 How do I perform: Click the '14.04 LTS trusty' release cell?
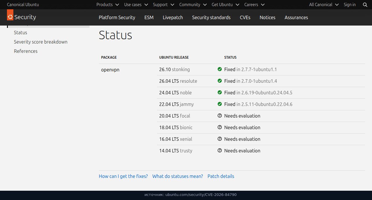tap(176, 151)
